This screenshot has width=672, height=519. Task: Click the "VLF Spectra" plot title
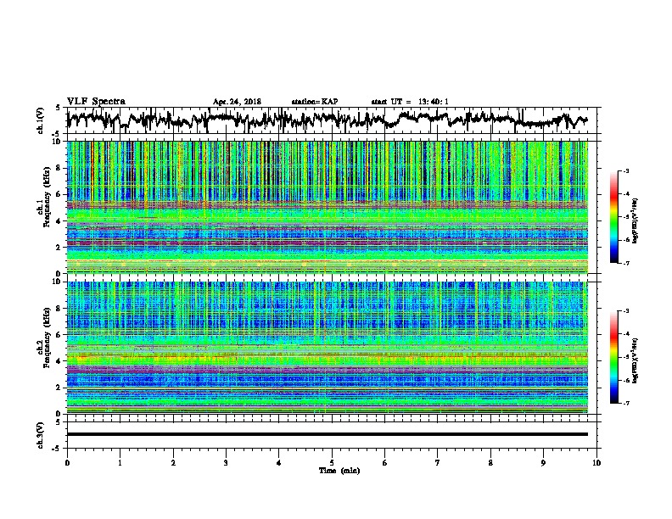click(96, 102)
